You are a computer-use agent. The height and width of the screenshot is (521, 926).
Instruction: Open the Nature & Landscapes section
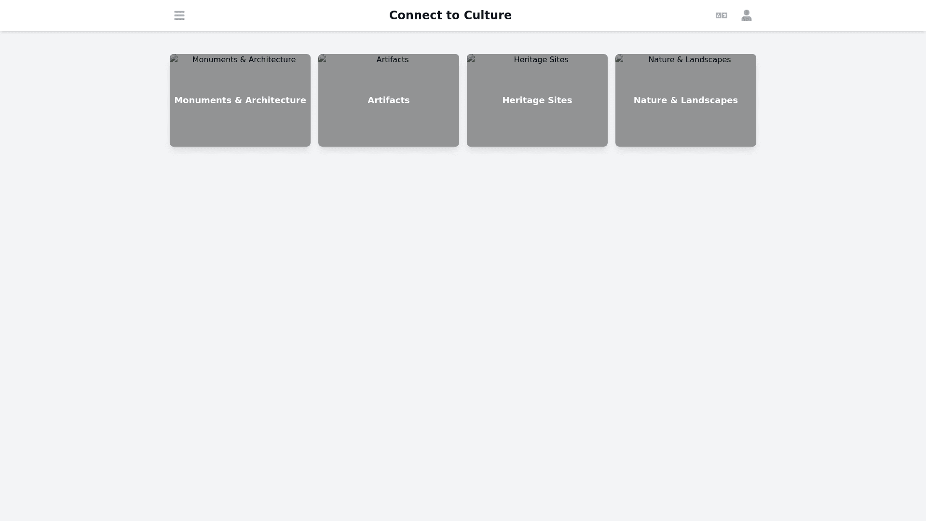click(685, 100)
